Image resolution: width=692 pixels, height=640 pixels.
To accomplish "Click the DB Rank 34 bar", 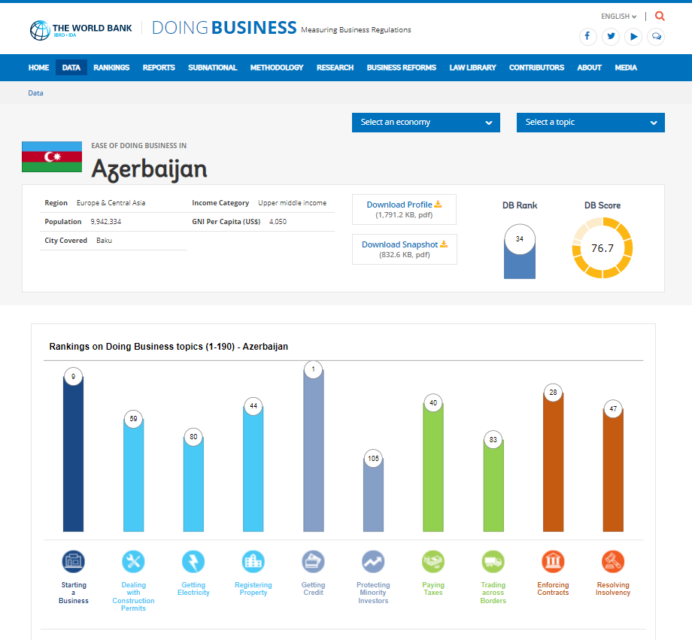I will point(520,252).
